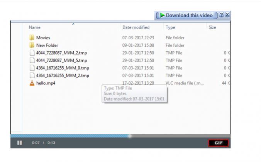This screenshot has height=162, width=261.
Task: Click the 0:07 / 0:13 time display
Action: 43,143
